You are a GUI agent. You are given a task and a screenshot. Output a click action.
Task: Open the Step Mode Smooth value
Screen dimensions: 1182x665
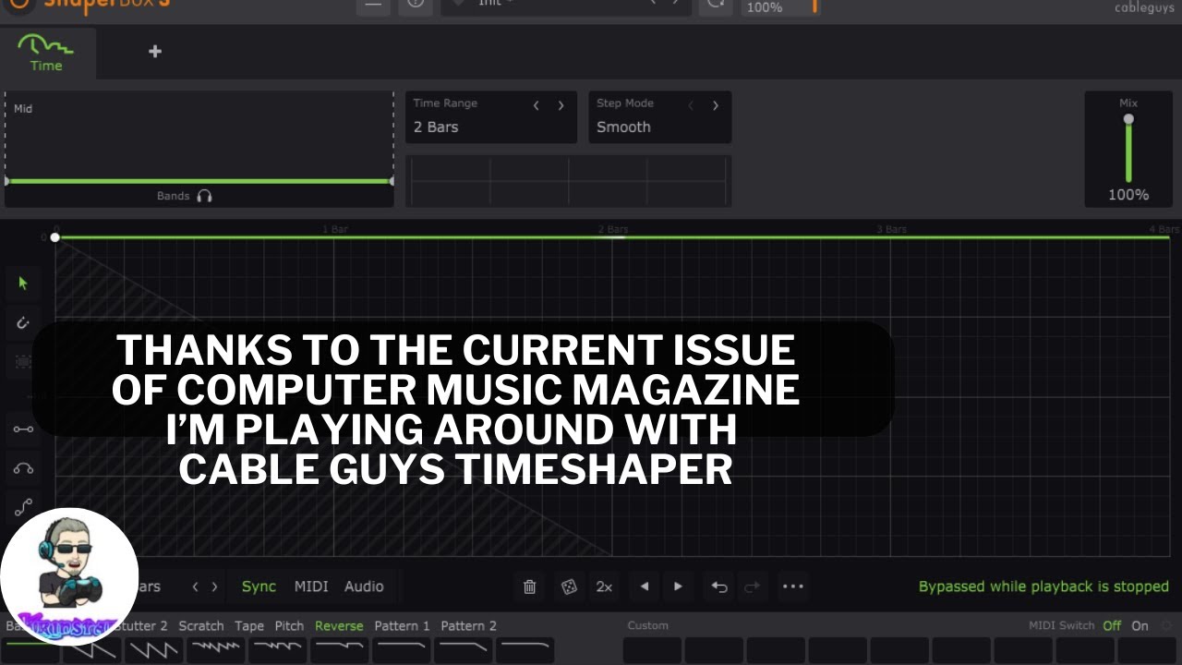click(623, 127)
